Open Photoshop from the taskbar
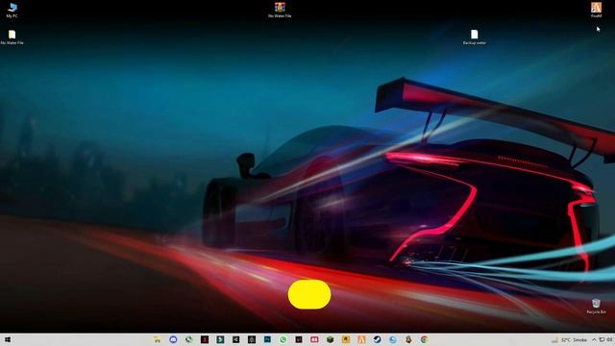Screen dimensions: 615x346 pyautogui.click(x=267, y=339)
